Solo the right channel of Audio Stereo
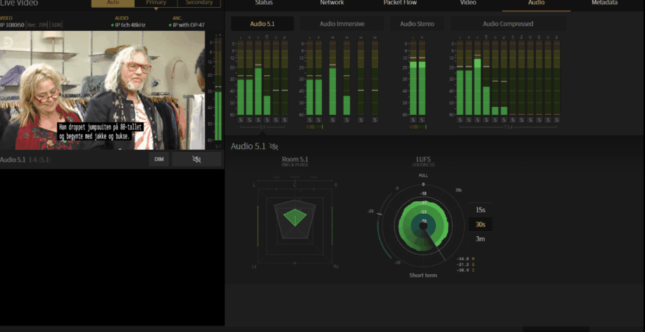645x332 pixels. click(x=422, y=120)
